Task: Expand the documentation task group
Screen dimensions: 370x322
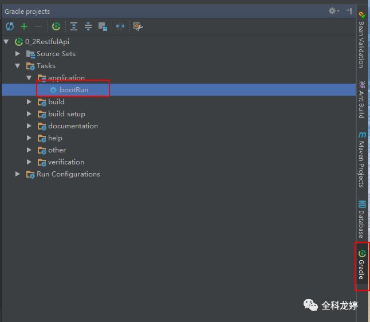Action: (x=29, y=126)
